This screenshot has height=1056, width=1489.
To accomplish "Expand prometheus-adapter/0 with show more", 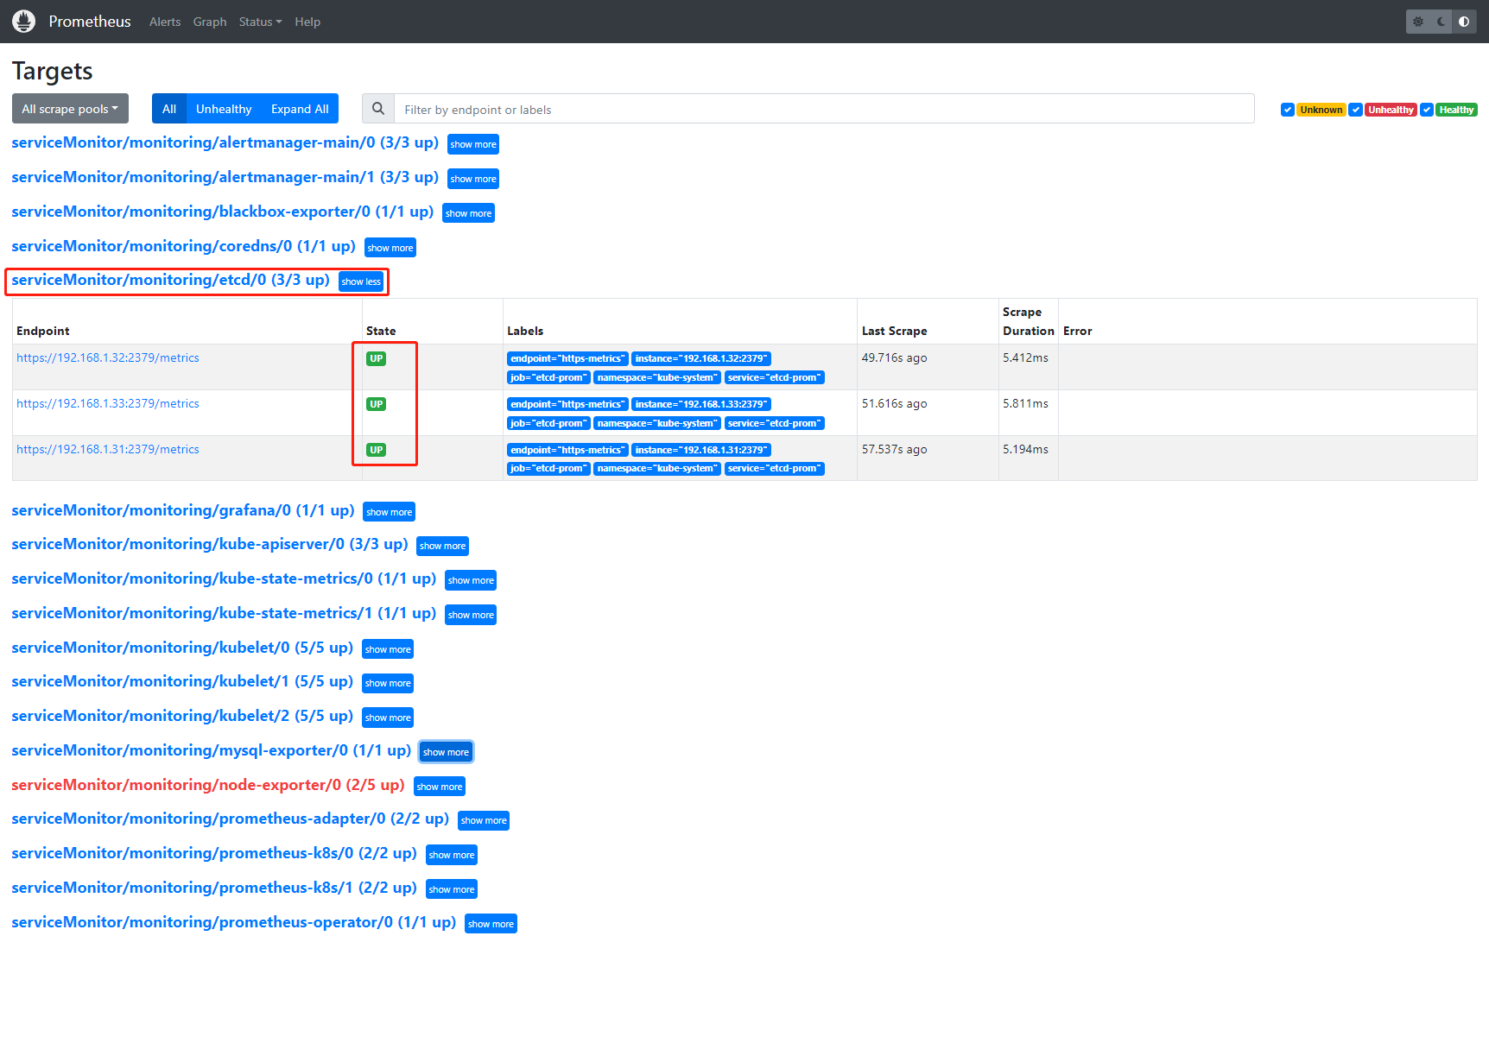I will click(x=484, y=820).
